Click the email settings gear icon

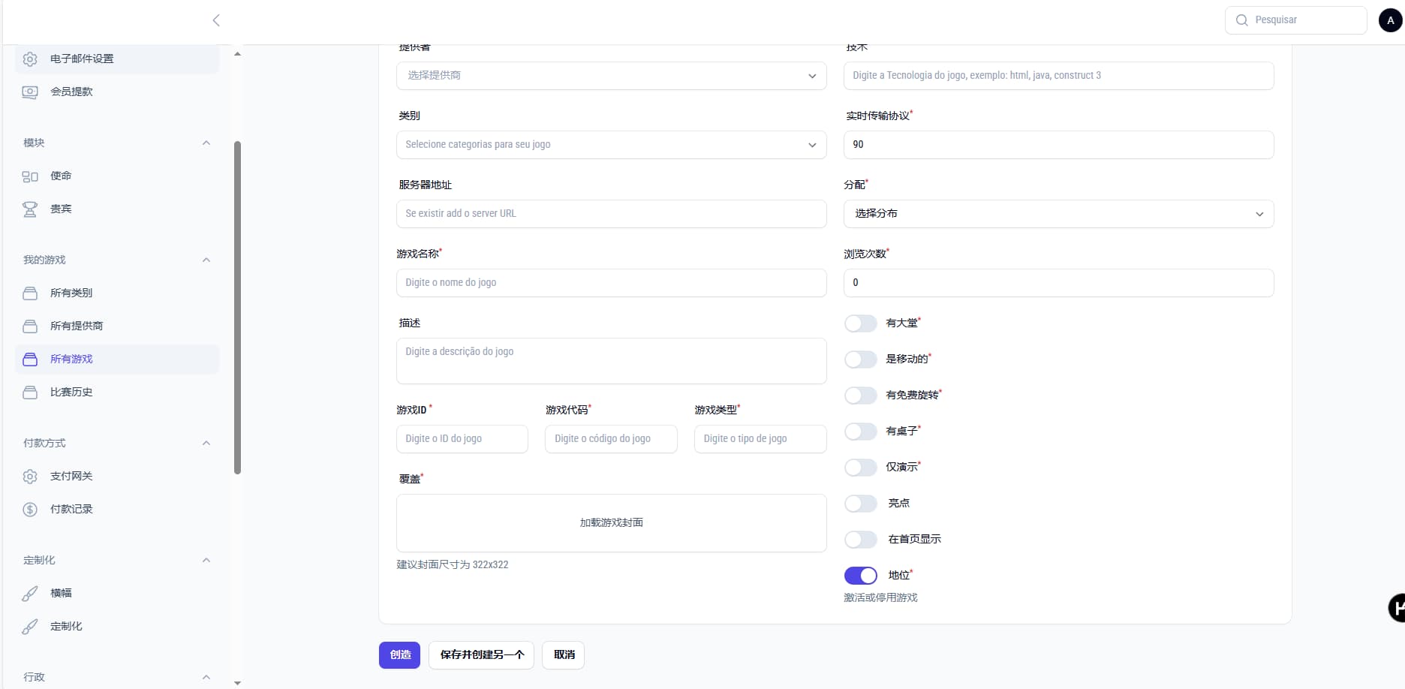(30, 59)
